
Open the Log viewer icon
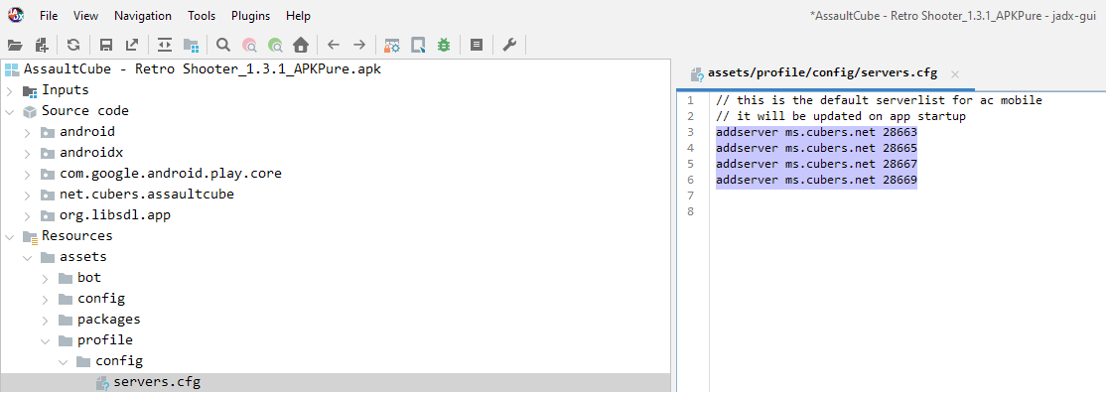[477, 46]
